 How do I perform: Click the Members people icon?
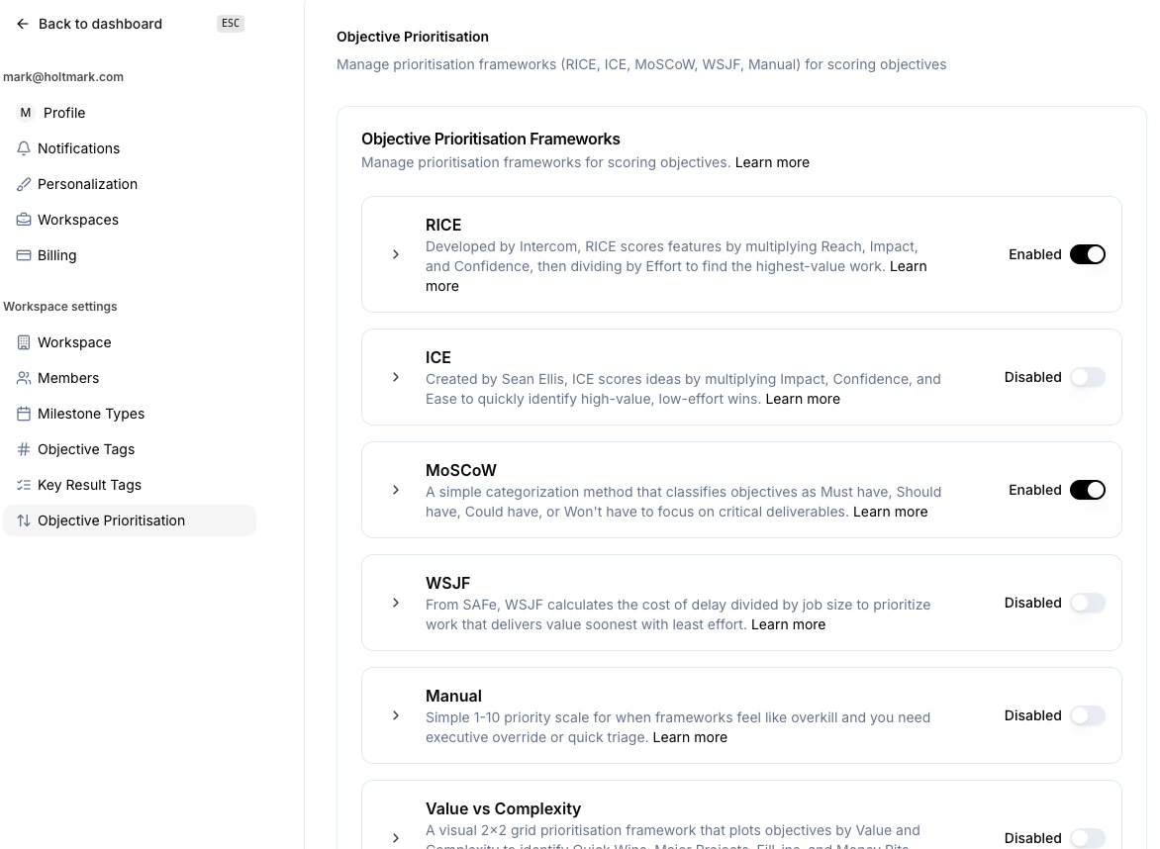[x=24, y=378]
